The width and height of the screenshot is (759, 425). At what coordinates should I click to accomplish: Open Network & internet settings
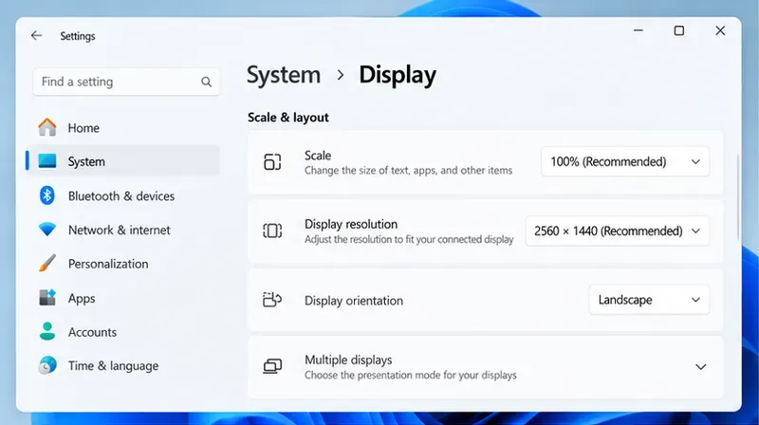tap(123, 230)
